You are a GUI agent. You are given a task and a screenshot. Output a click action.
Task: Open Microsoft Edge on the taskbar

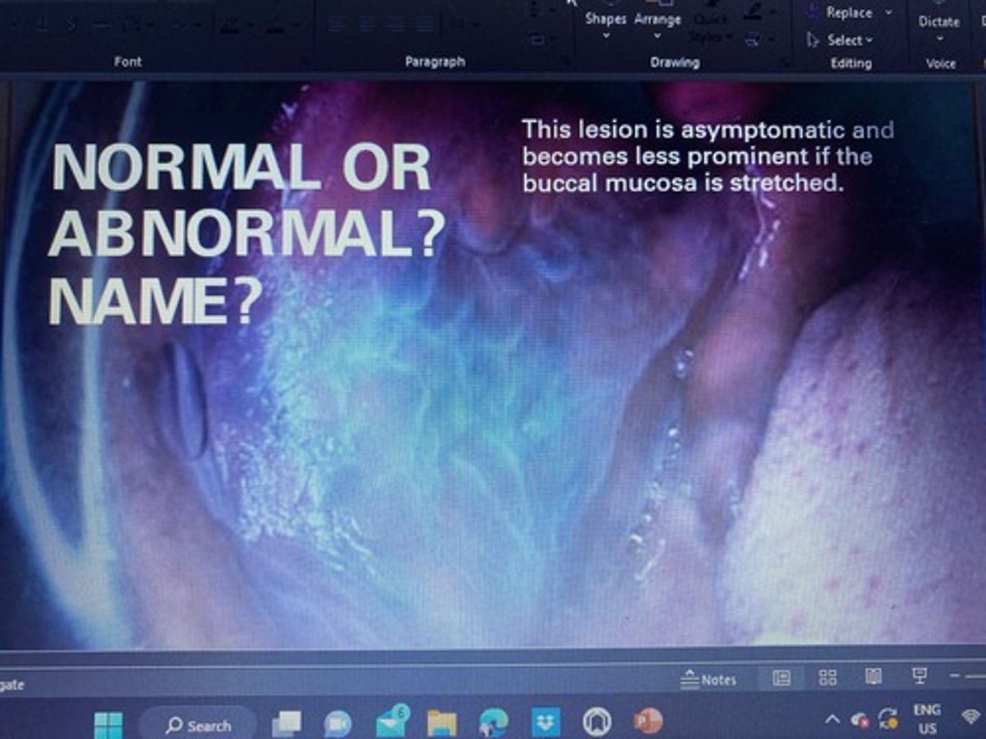[493, 723]
